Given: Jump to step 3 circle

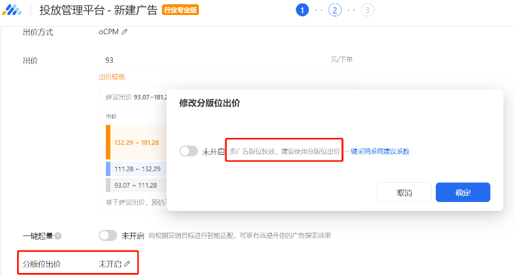Looking at the screenshot, I should click(367, 10).
